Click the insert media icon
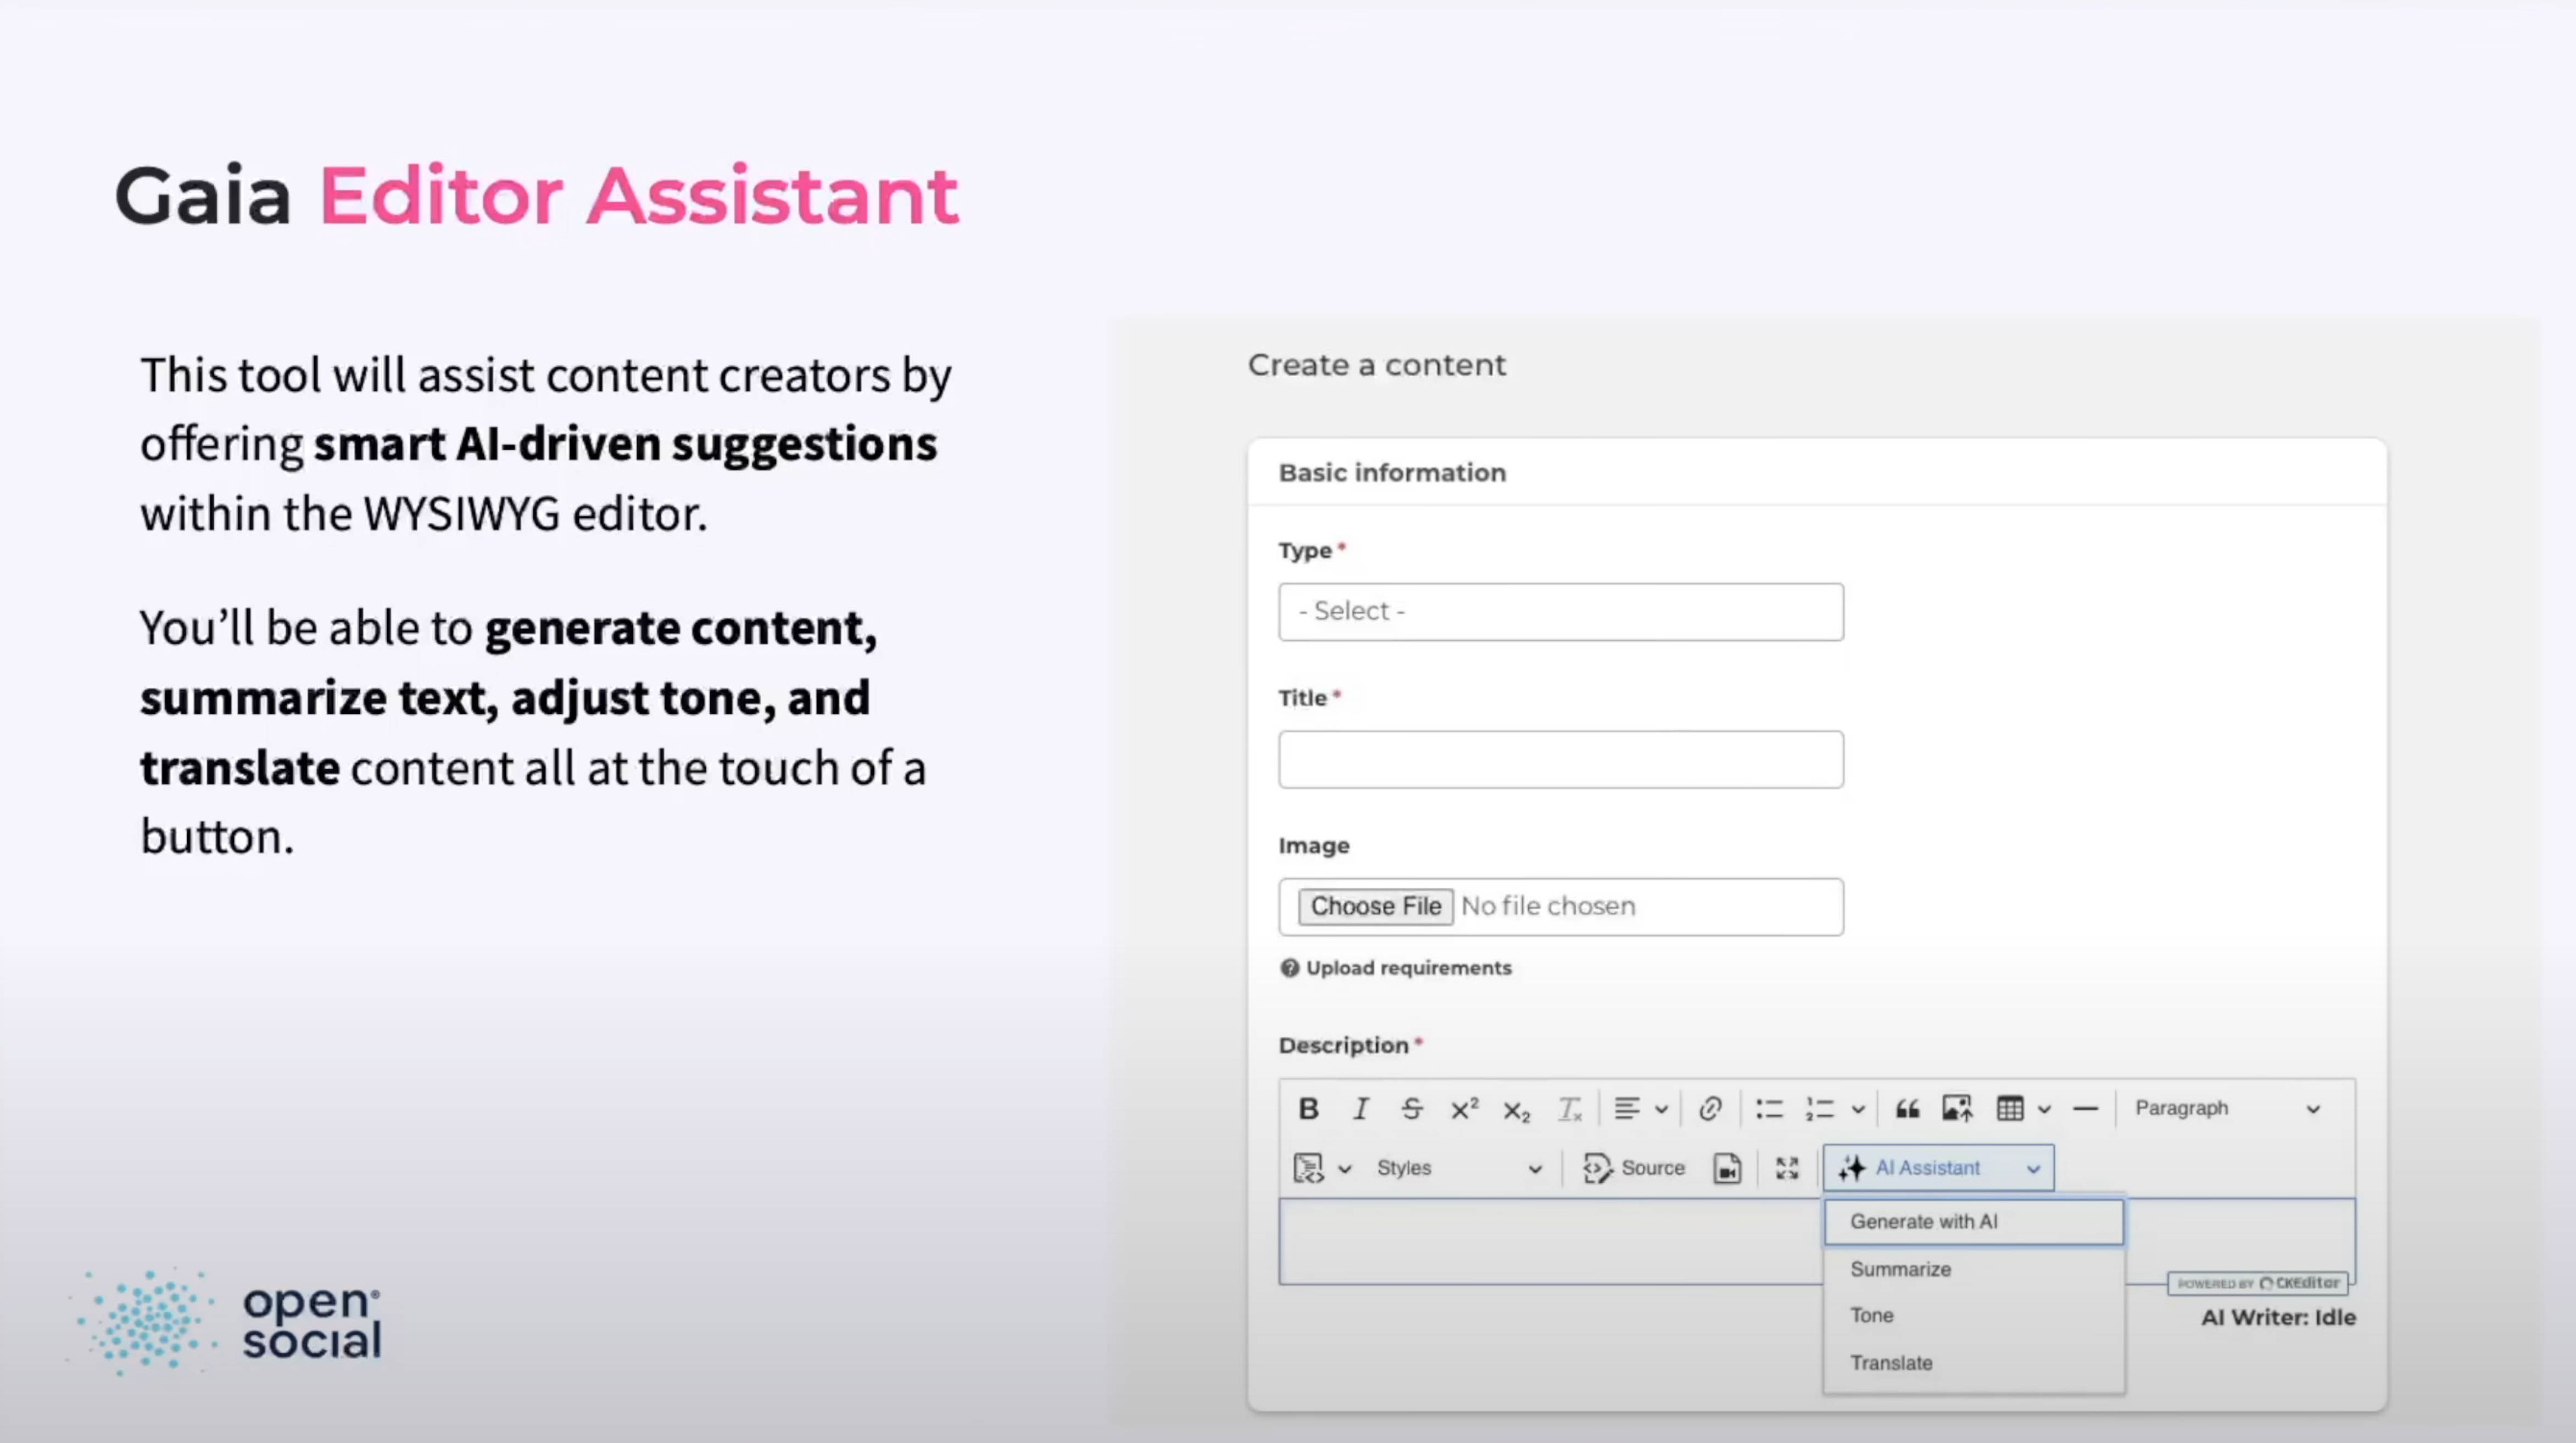2576x1443 pixels. click(1727, 1168)
